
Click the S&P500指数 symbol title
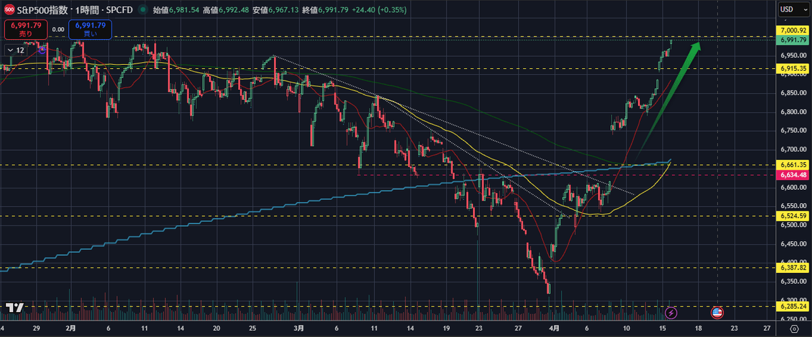point(41,10)
